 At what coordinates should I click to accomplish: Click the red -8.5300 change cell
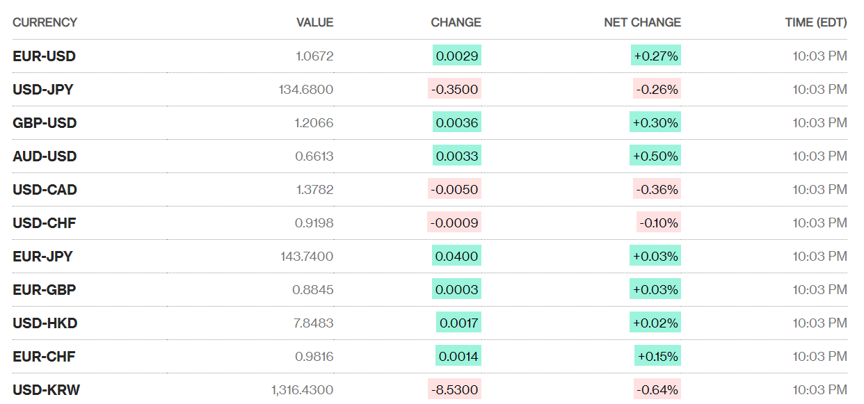pos(454,390)
